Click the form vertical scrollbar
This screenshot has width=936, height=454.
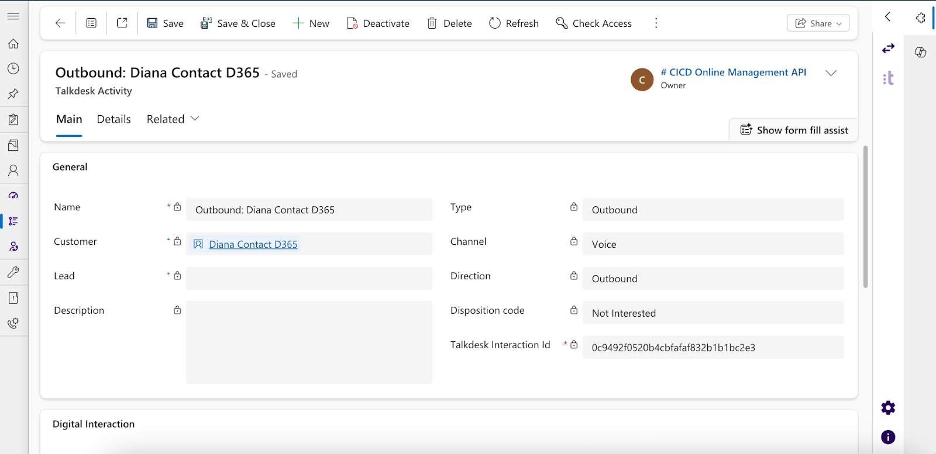pyautogui.click(x=865, y=217)
